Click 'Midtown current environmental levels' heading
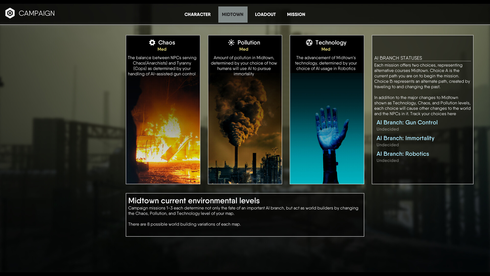490x276 pixels. pyautogui.click(x=194, y=201)
